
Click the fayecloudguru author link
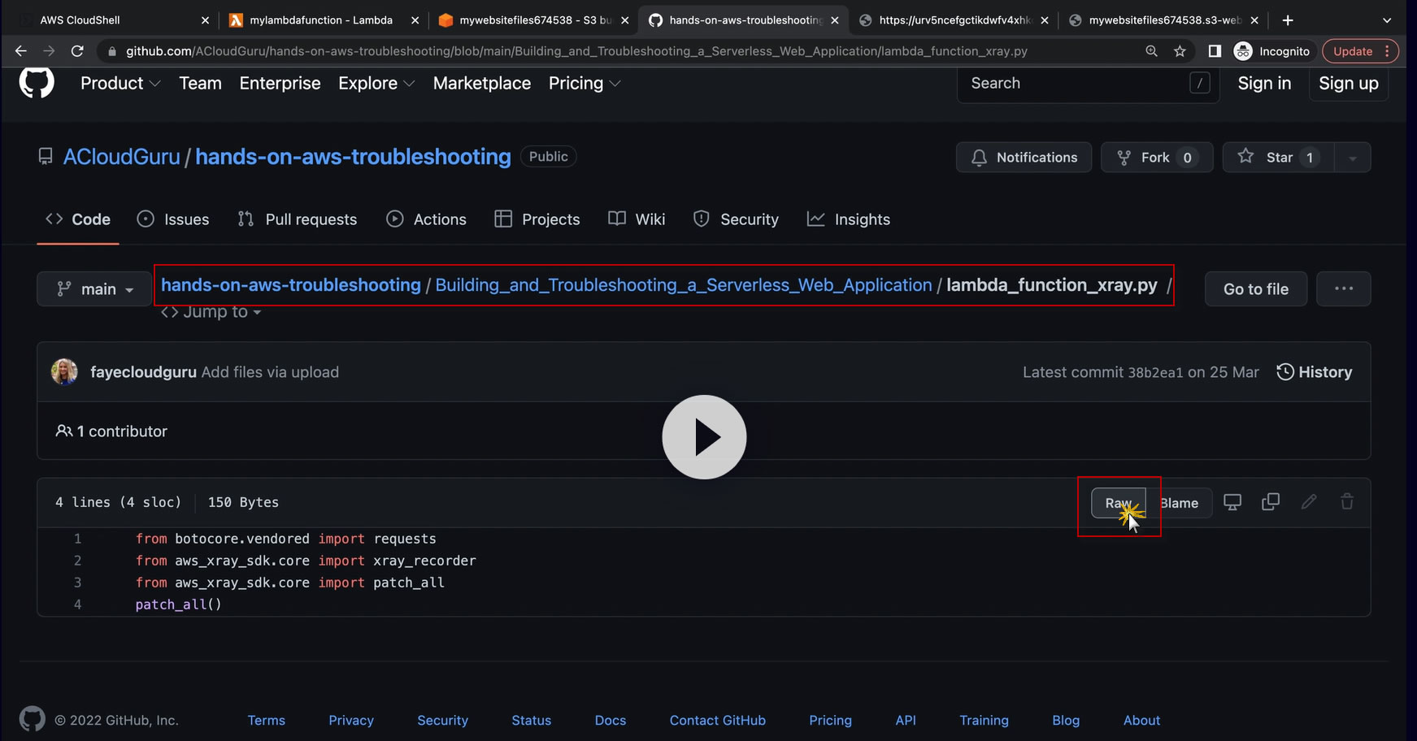[143, 372]
